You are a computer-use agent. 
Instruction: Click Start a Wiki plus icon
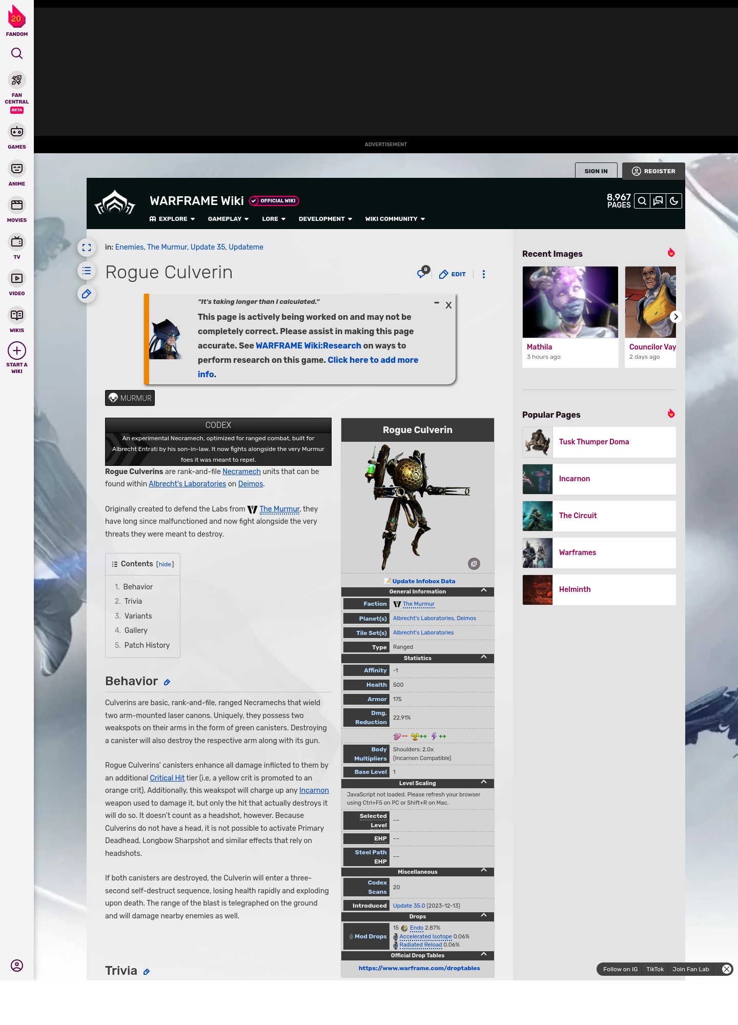17,351
